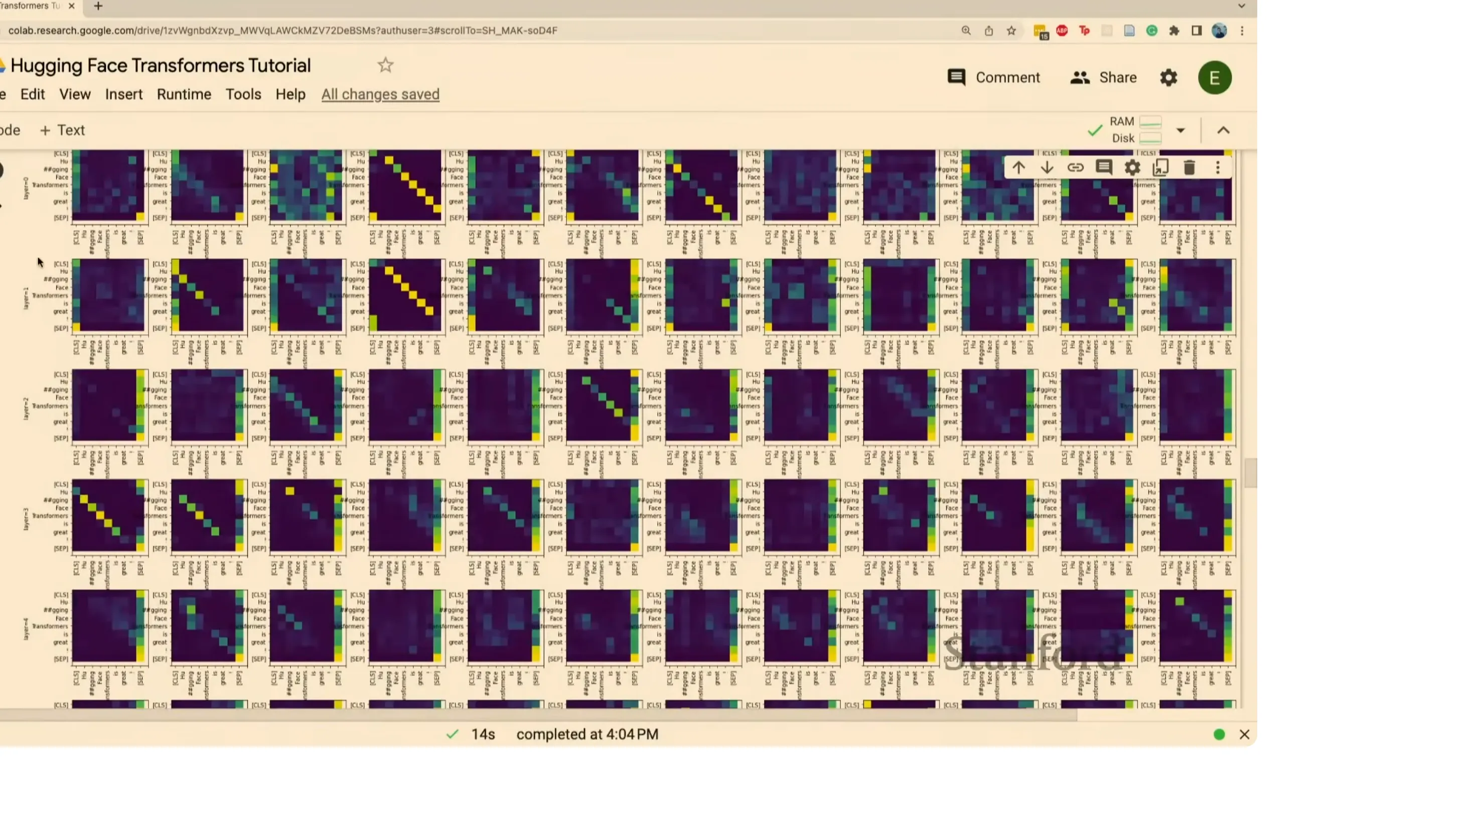Viewport: 1475px width, 830px height.
Task: Mirror cell in tab icon
Action: (x=1160, y=168)
